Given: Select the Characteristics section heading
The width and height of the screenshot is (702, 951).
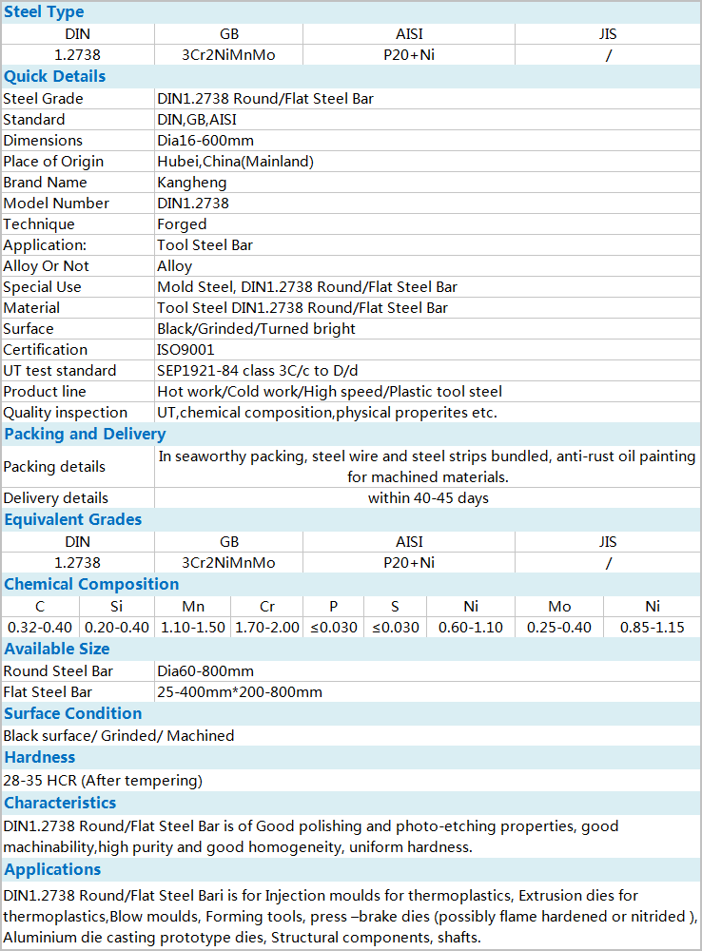Looking at the screenshot, I should tap(60, 804).
